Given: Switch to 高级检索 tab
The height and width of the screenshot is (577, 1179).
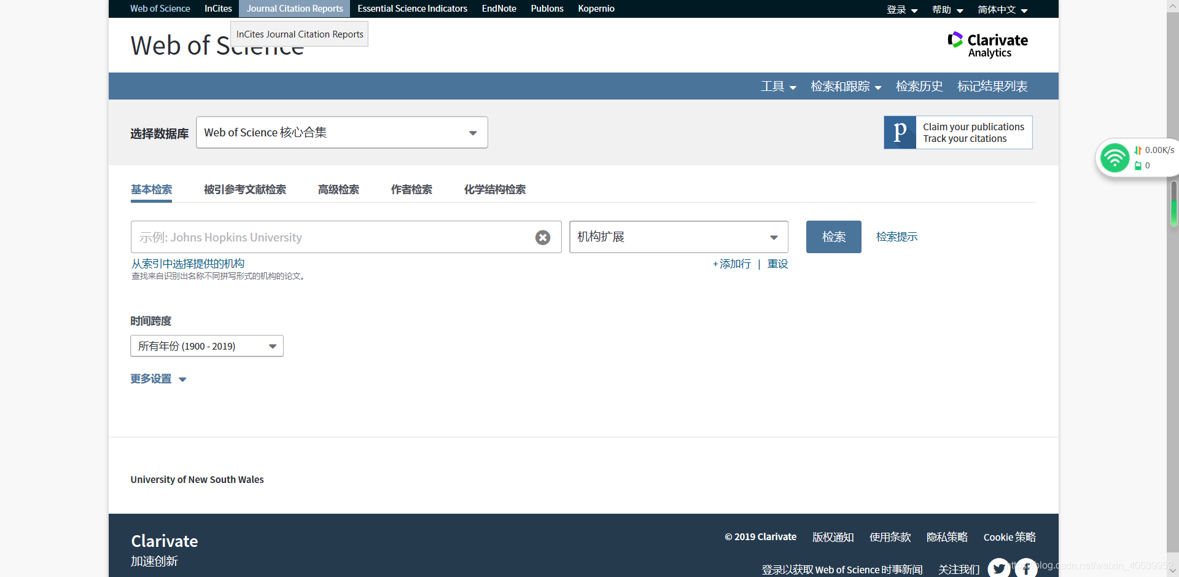Looking at the screenshot, I should point(338,190).
